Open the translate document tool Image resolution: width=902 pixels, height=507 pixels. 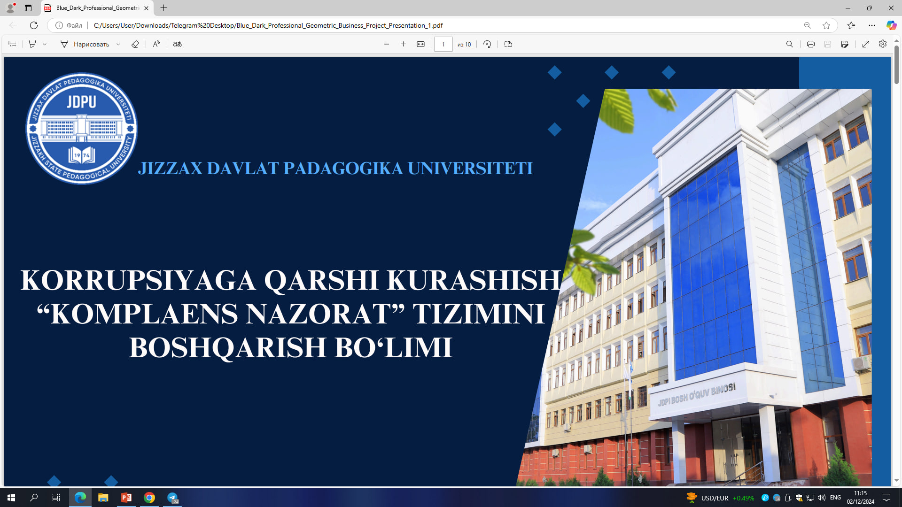click(177, 44)
